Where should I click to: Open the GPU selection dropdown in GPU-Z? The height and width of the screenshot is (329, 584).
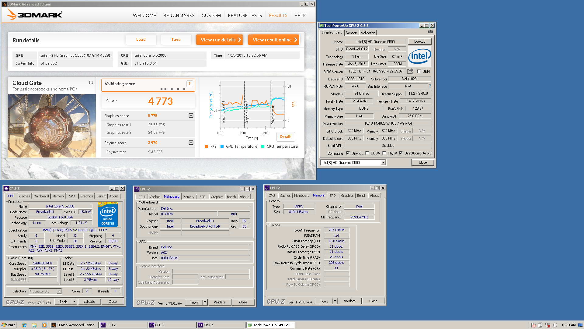[x=383, y=163]
